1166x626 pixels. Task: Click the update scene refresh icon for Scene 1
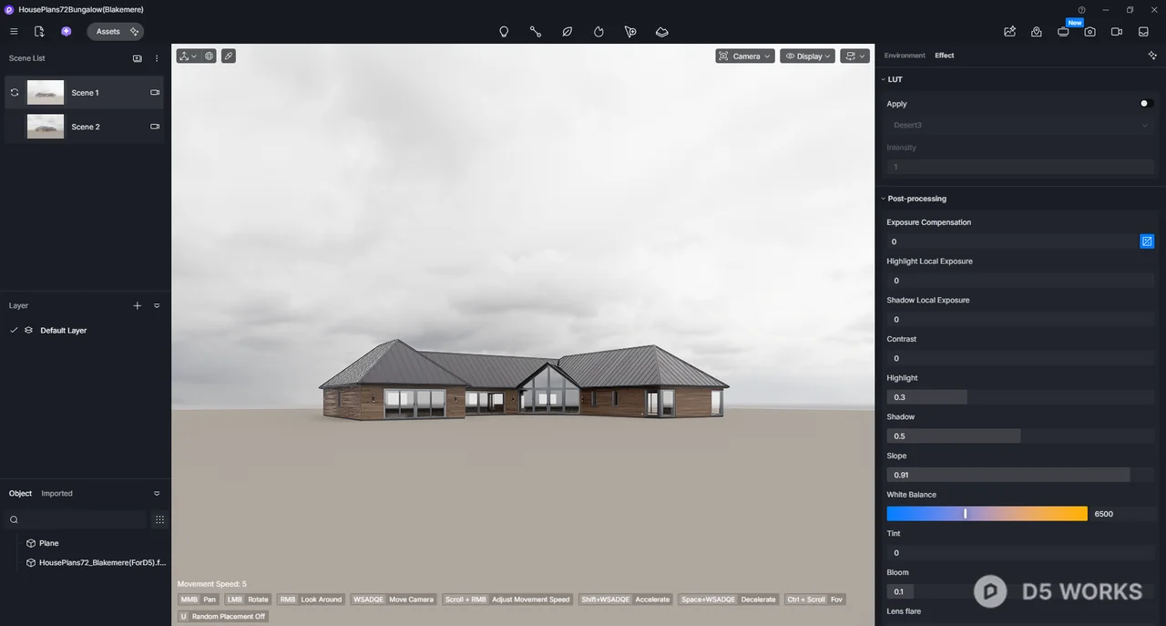[15, 92]
